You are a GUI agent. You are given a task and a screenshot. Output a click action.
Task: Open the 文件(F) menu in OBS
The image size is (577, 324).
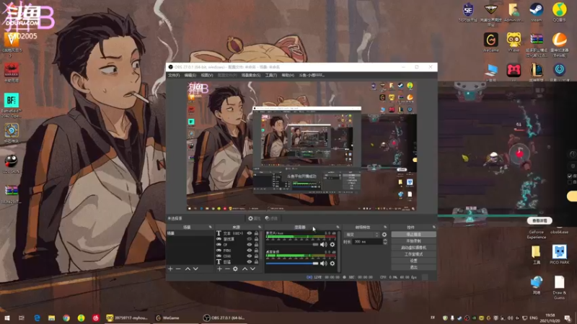pos(174,76)
